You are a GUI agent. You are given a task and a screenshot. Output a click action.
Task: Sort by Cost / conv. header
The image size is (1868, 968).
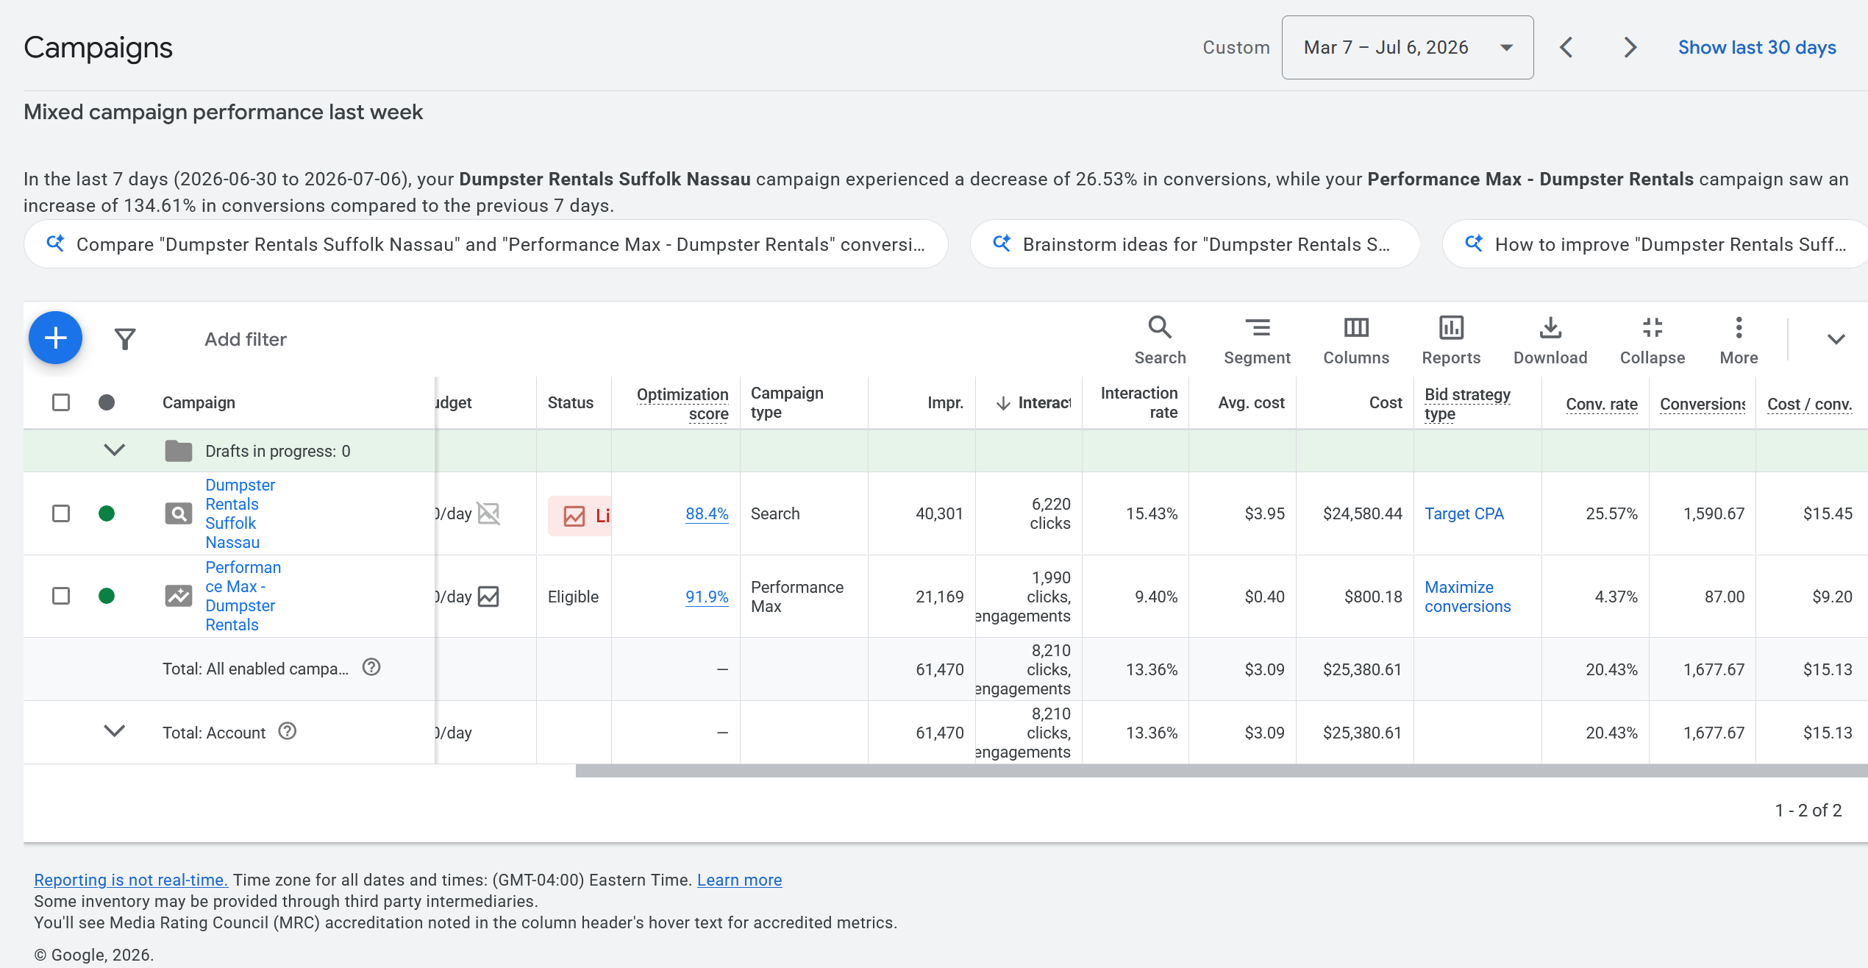click(1809, 404)
